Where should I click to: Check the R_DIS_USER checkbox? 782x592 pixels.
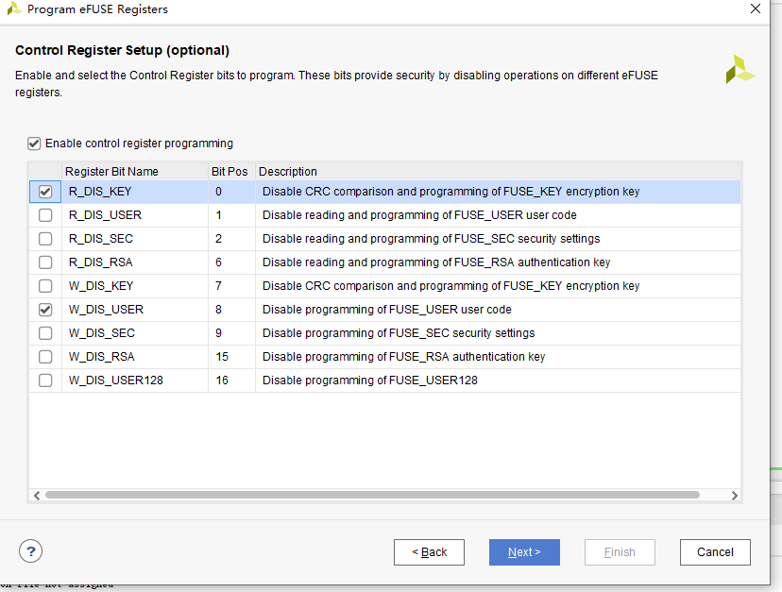pos(45,215)
